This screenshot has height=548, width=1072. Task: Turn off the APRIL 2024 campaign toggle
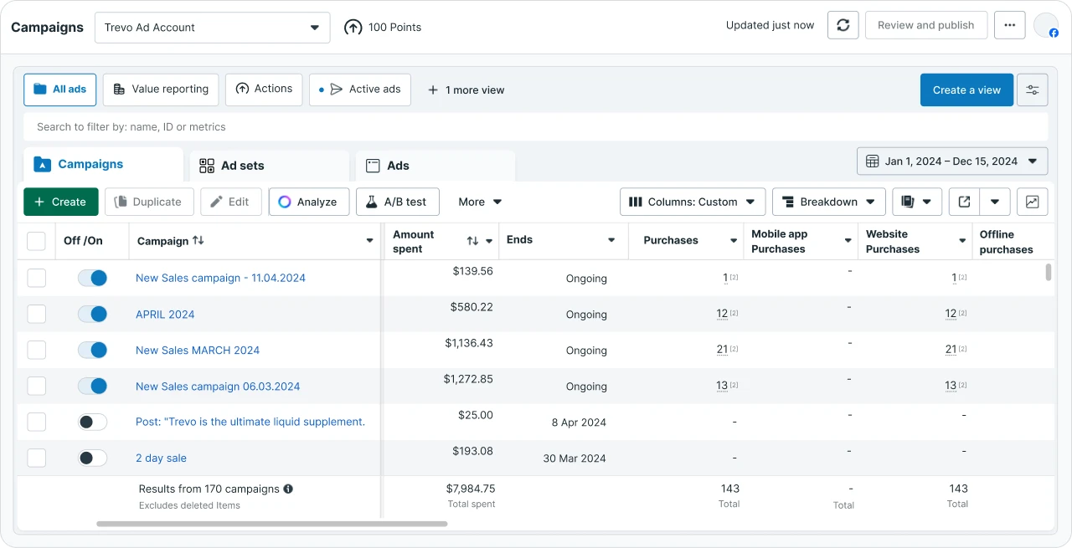pyautogui.click(x=92, y=314)
